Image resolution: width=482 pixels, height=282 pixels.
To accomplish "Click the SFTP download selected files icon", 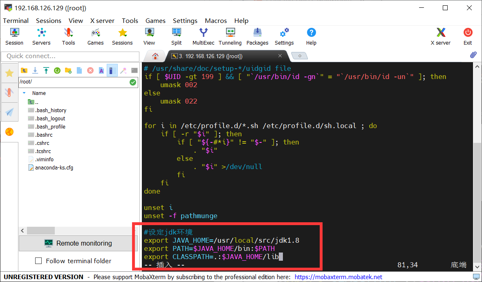I will click(x=35, y=70).
